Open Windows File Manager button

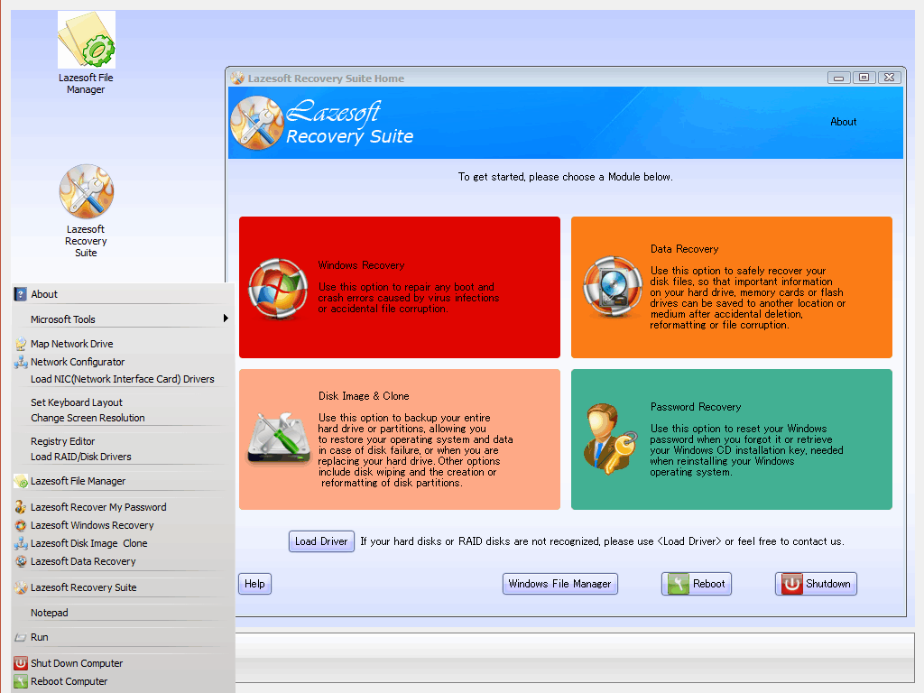(x=559, y=584)
